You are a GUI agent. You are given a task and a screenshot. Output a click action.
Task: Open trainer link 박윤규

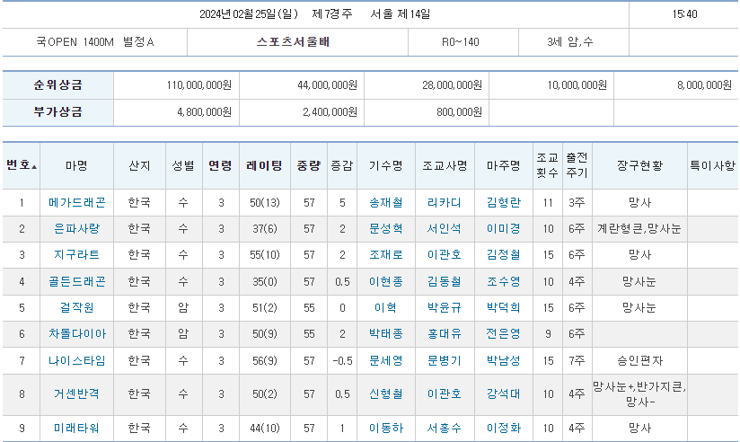445,307
